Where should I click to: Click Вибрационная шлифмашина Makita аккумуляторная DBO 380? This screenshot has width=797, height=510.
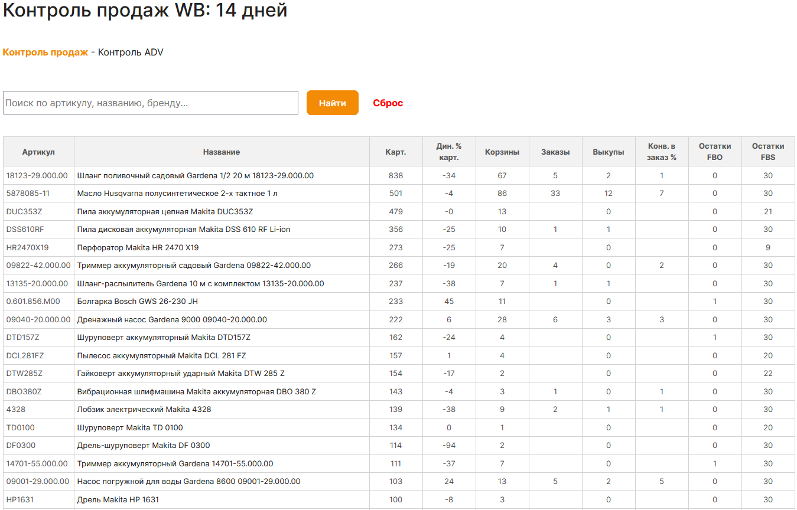197,391
